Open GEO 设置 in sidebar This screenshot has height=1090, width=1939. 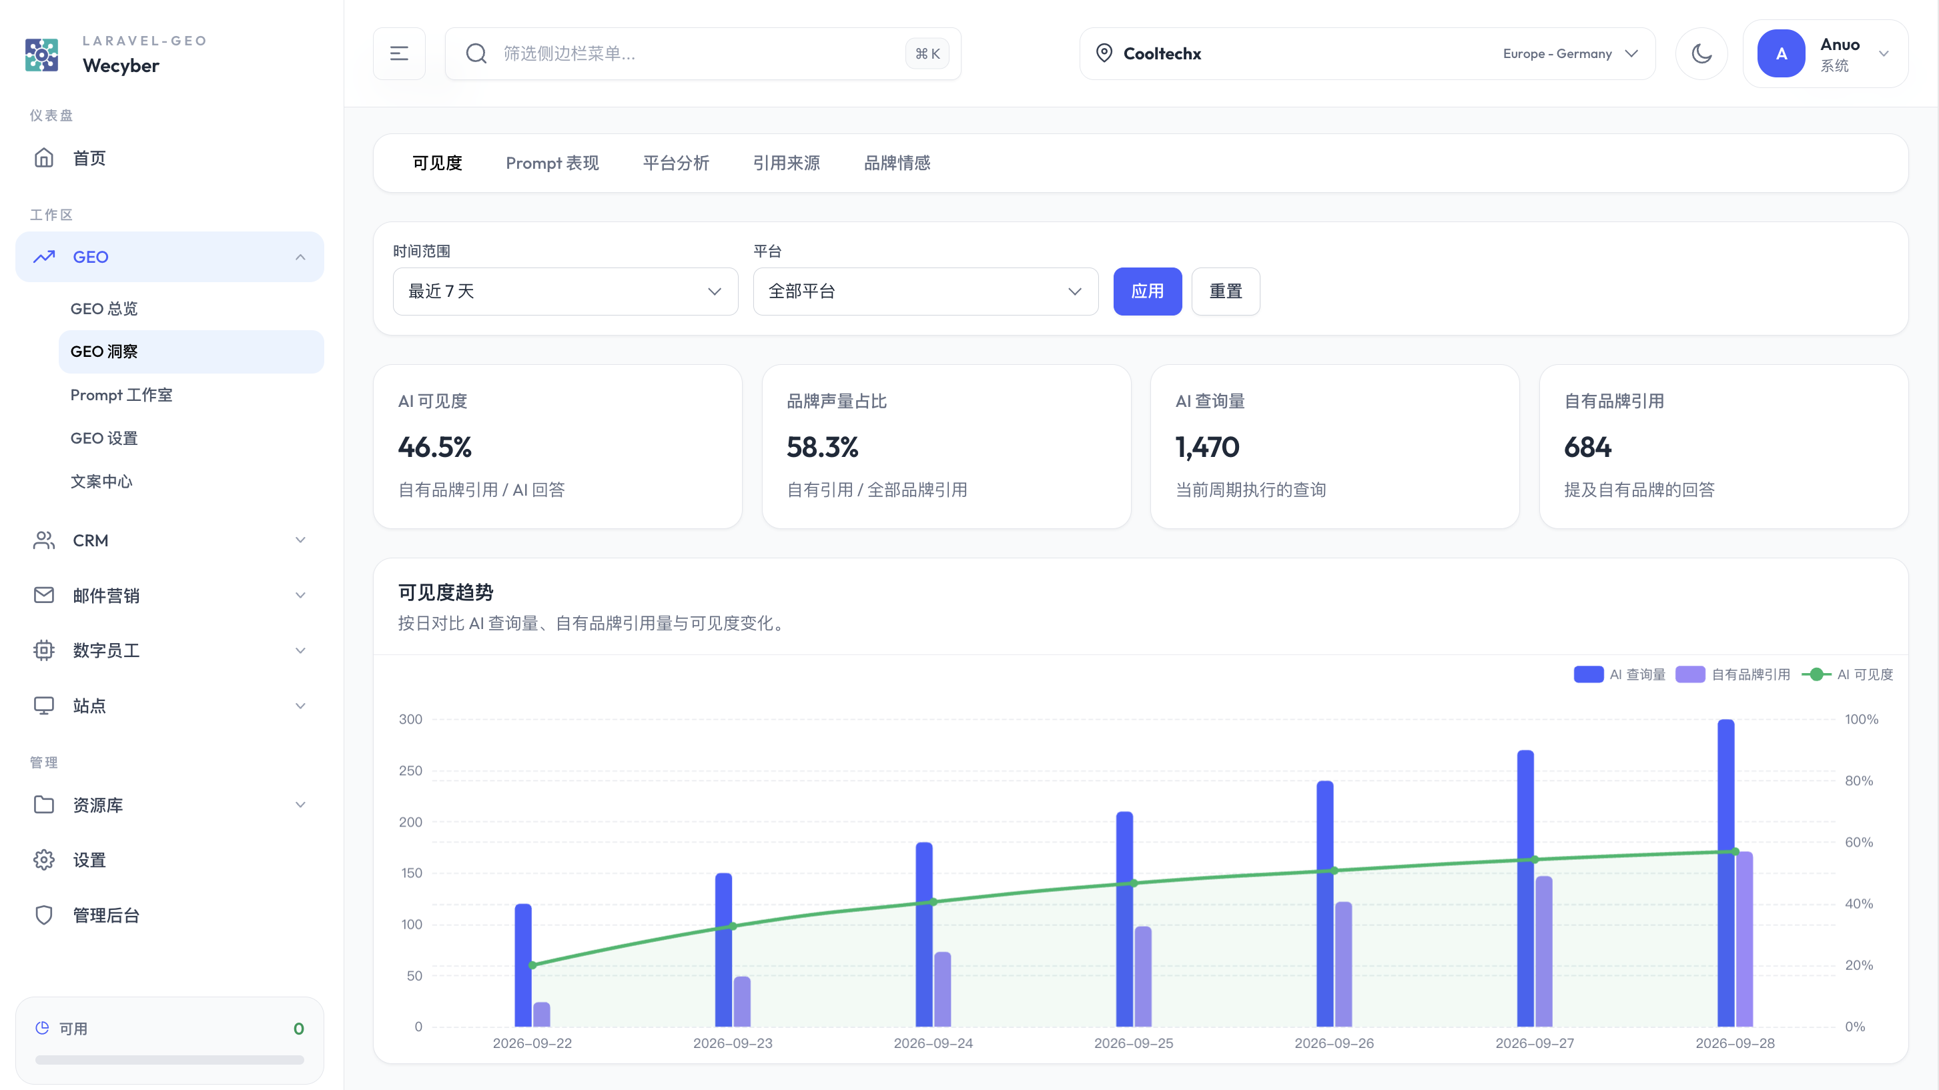click(x=191, y=438)
